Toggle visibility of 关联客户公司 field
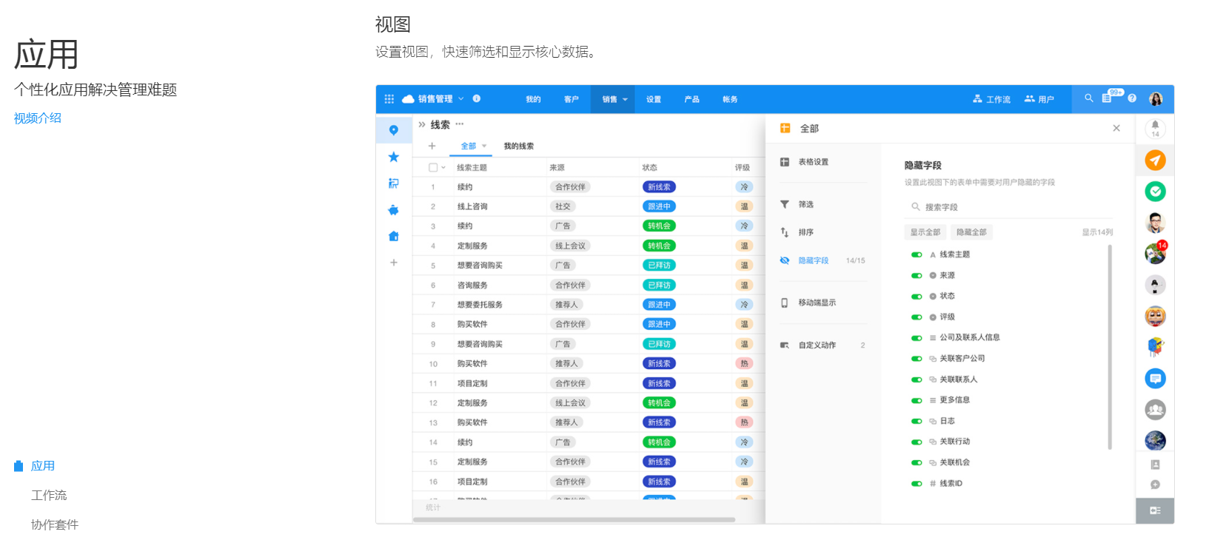Viewport: 1206px width, 557px height. point(917,359)
